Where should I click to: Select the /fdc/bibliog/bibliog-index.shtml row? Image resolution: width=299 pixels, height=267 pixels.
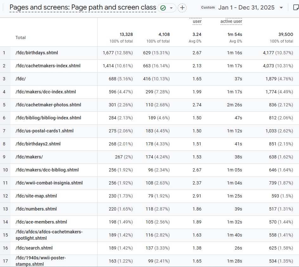click(x=48, y=118)
